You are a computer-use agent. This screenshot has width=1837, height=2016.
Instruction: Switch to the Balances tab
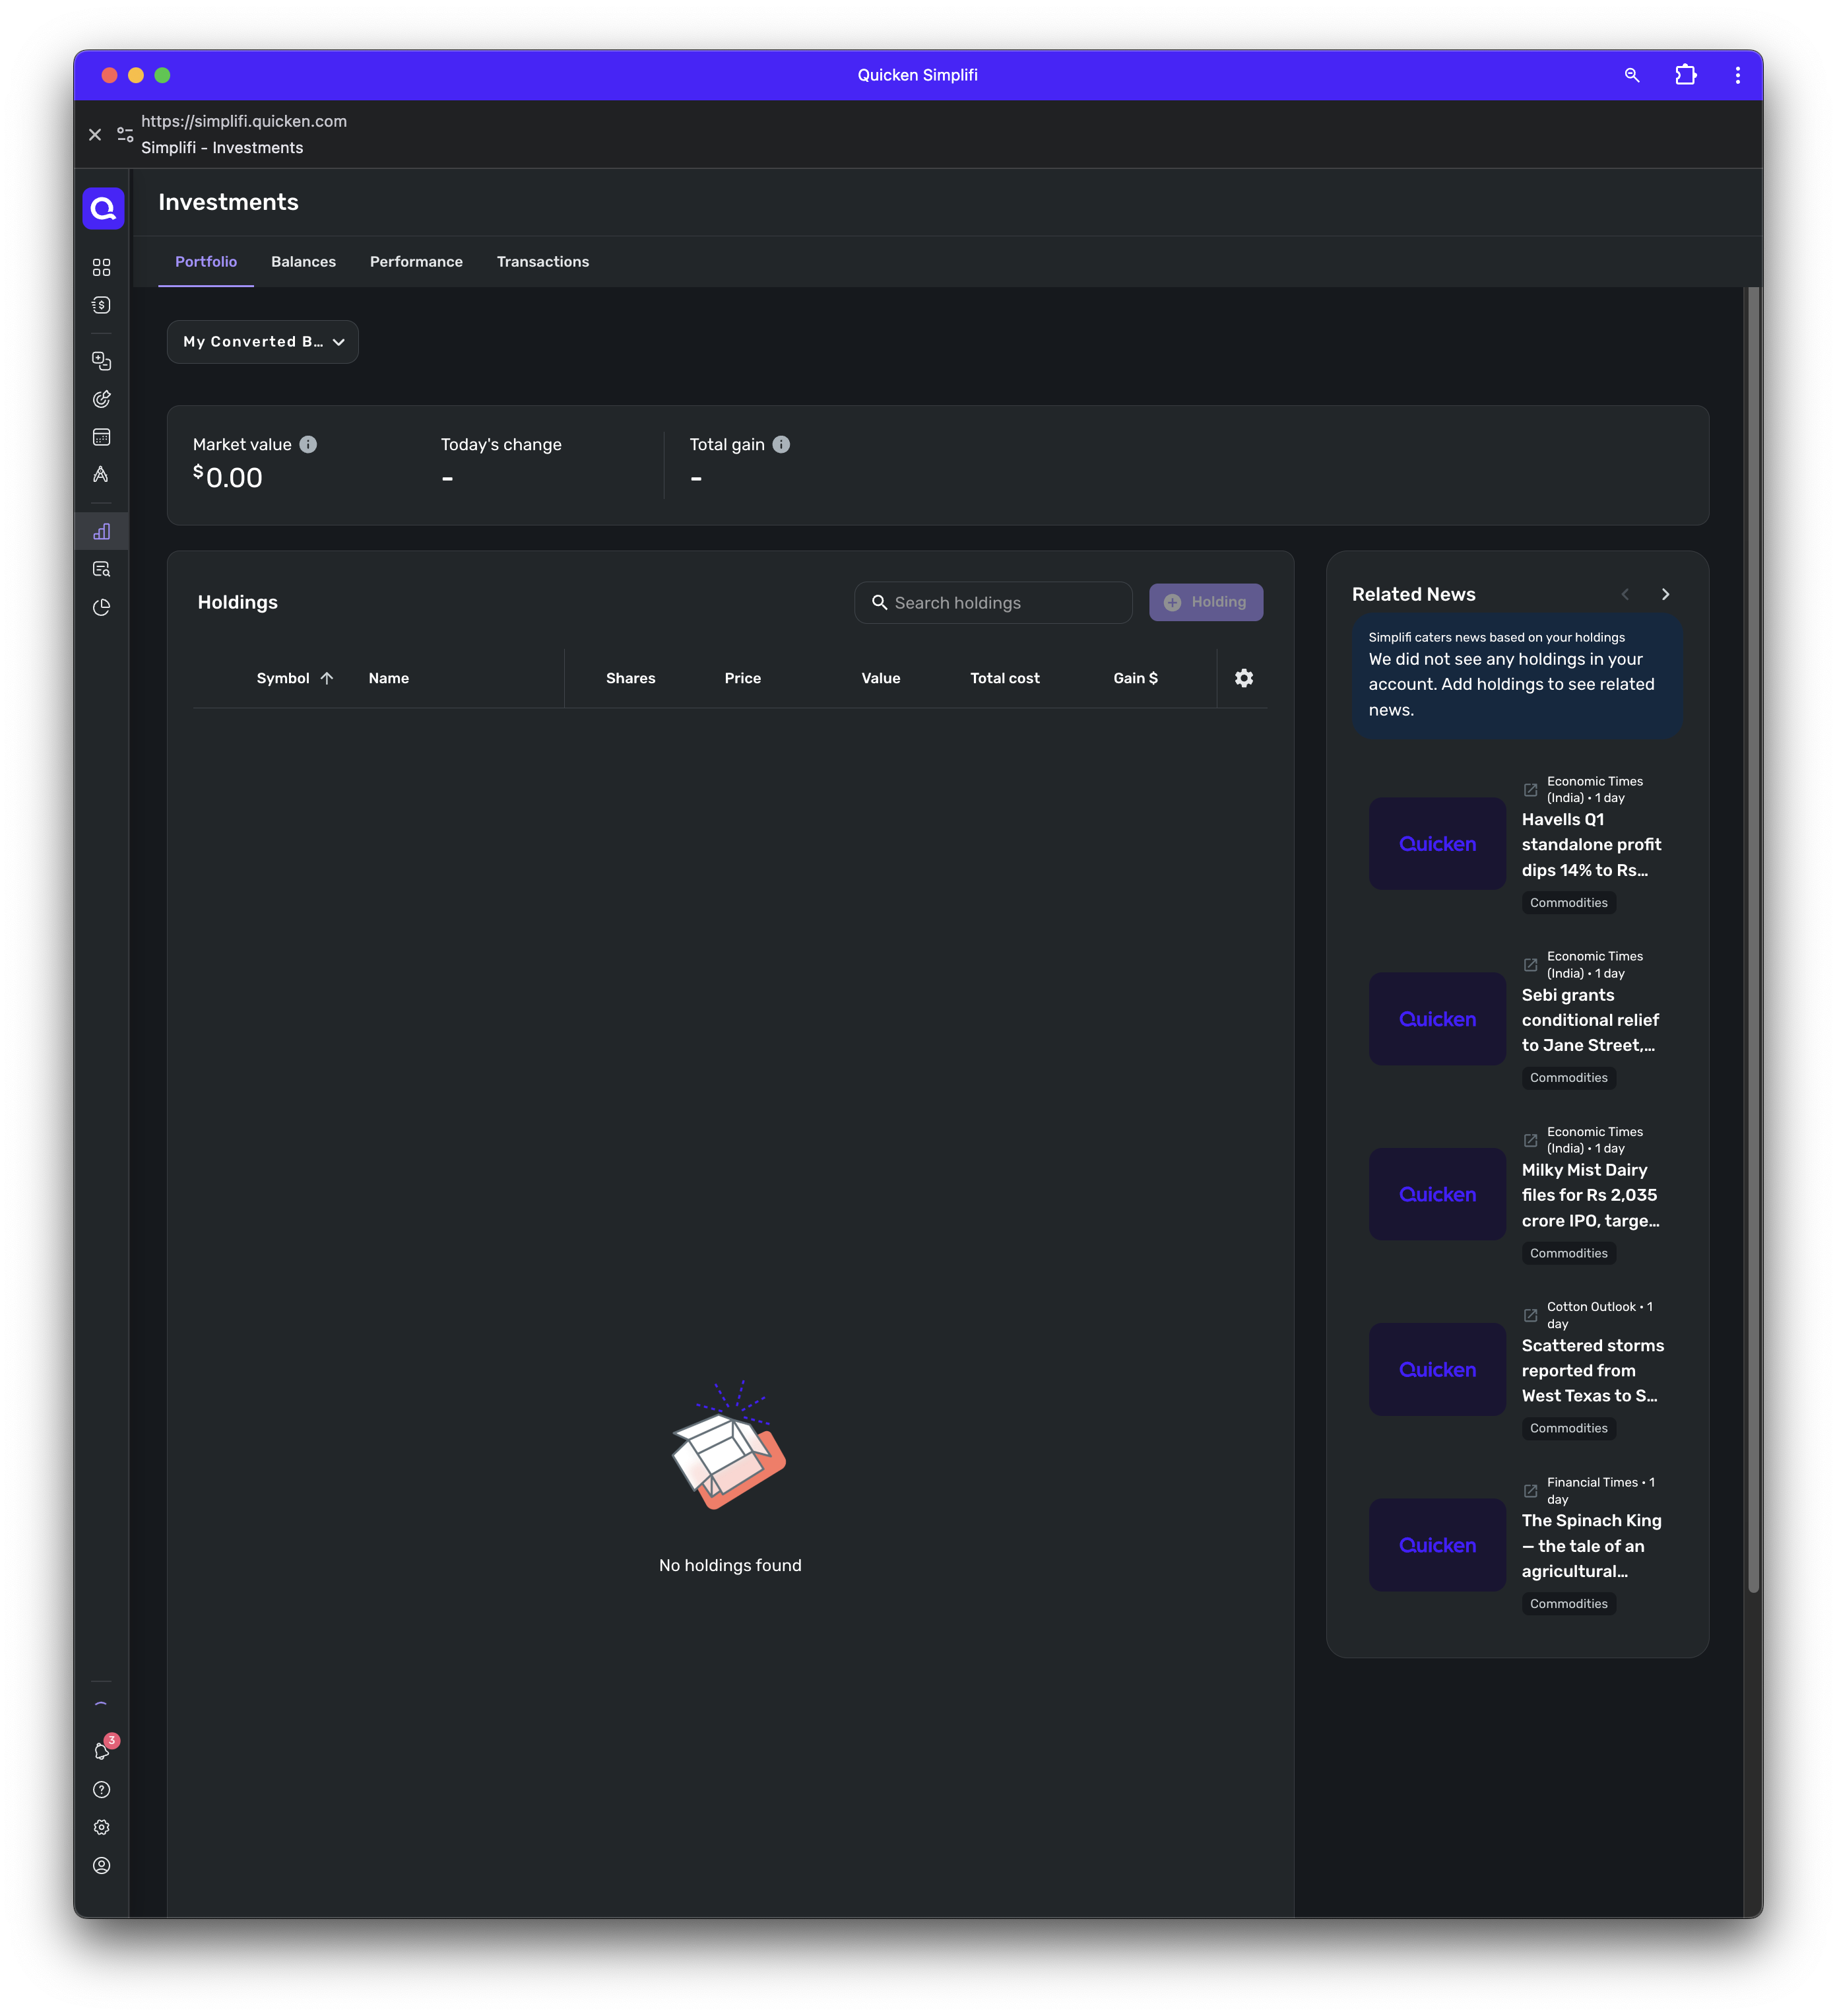(303, 262)
